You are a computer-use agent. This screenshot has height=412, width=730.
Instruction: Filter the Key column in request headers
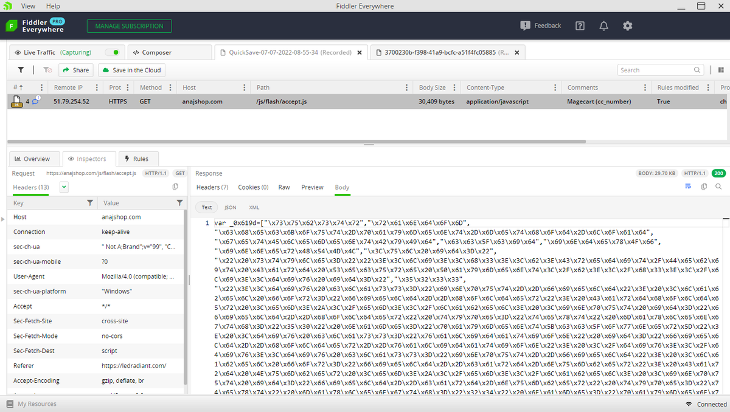tap(89, 202)
